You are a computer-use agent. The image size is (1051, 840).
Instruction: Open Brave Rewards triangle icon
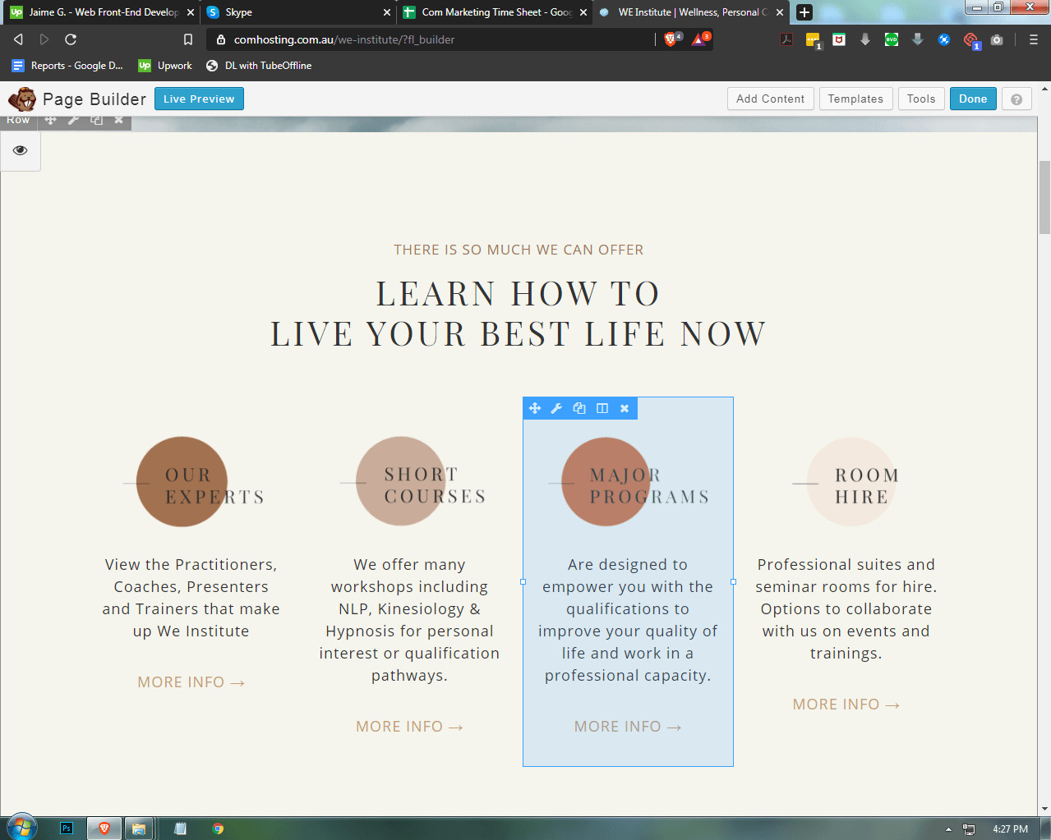(699, 39)
